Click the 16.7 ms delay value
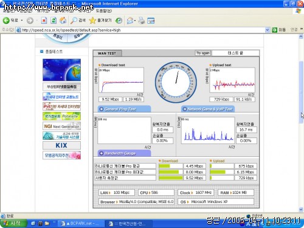 [x=246, y=130]
